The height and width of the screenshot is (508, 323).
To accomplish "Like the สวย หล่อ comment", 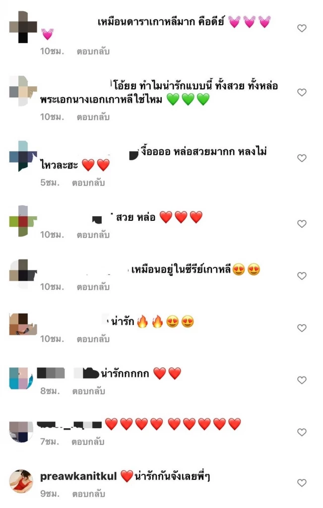I will point(302,224).
